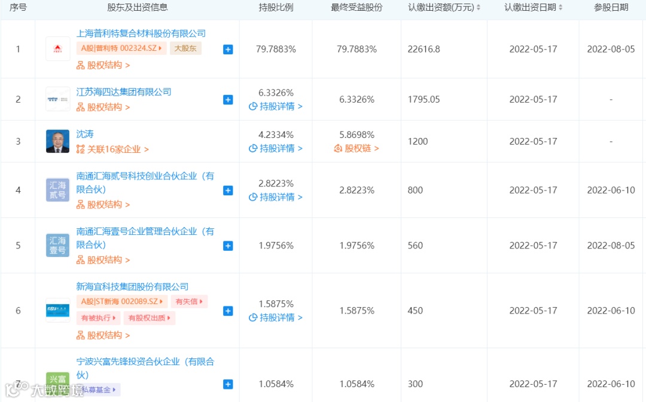This screenshot has height=402, width=646.
Task: Open 上海普利特复合材料股份有限公司 company page
Action: click(141, 33)
